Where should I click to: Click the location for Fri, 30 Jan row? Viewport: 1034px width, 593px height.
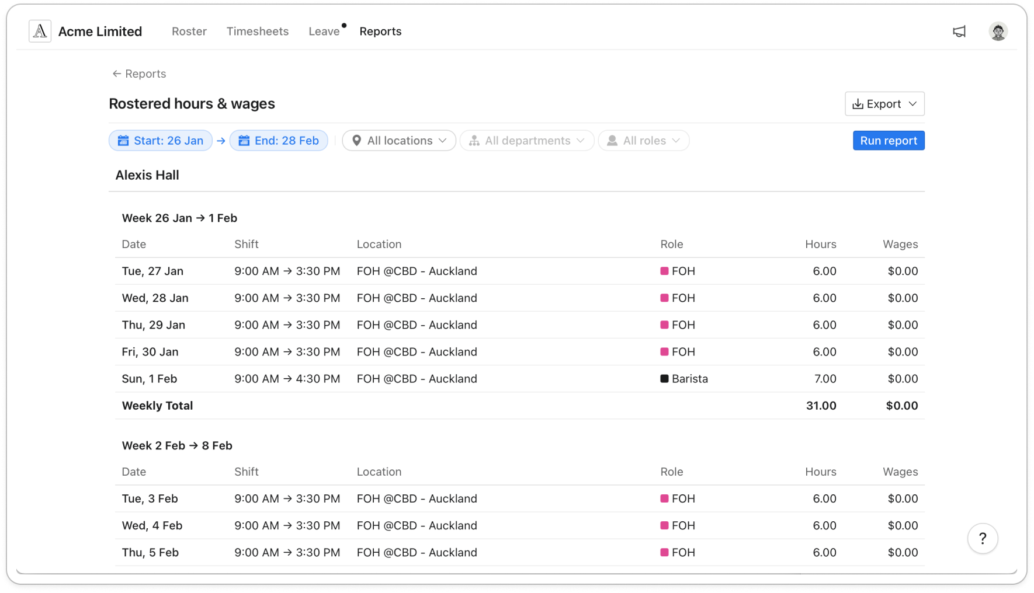[x=417, y=351]
